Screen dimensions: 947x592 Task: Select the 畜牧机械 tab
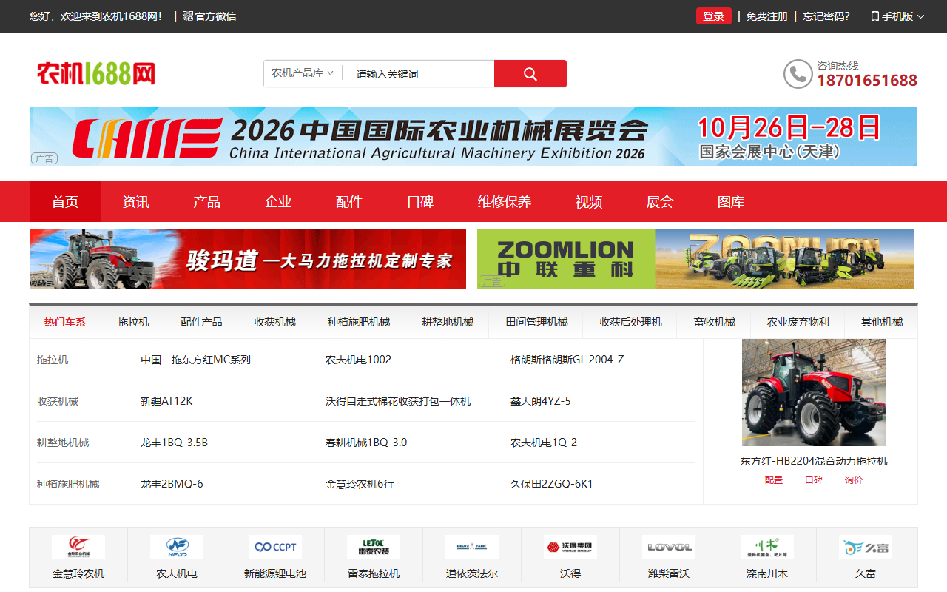pyautogui.click(x=715, y=322)
